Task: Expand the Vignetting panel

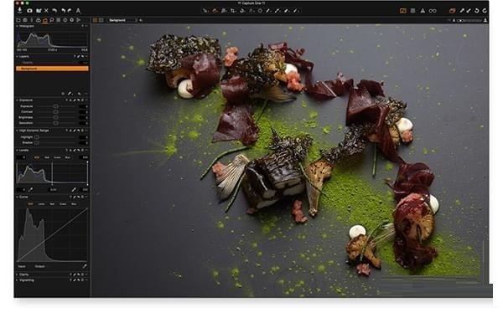Action: tap(17, 280)
